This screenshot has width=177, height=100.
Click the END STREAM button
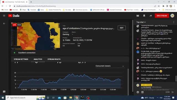(x=162, y=16)
